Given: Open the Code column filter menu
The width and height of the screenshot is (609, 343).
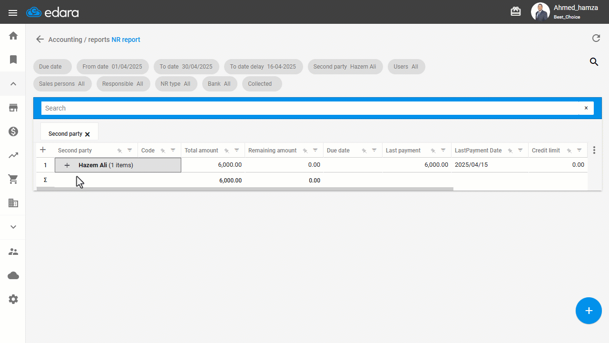Looking at the screenshot, I should click(173, 150).
